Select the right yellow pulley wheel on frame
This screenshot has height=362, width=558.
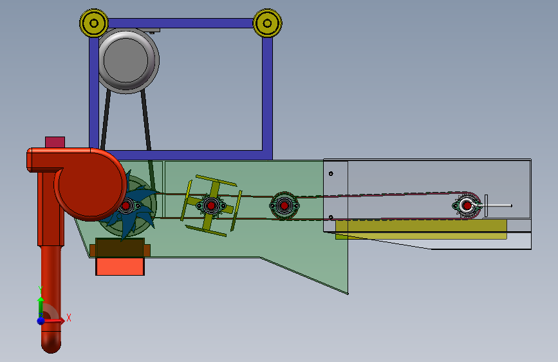267,23
